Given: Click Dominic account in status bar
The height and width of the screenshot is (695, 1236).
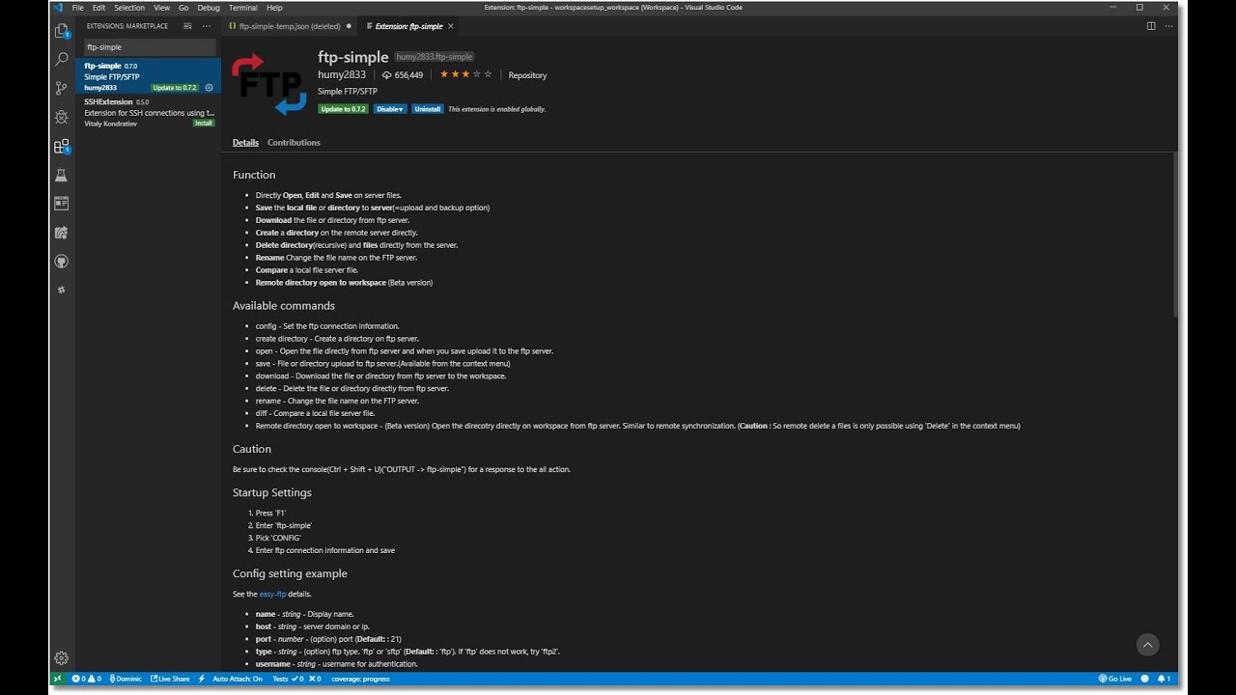Looking at the screenshot, I should (126, 679).
